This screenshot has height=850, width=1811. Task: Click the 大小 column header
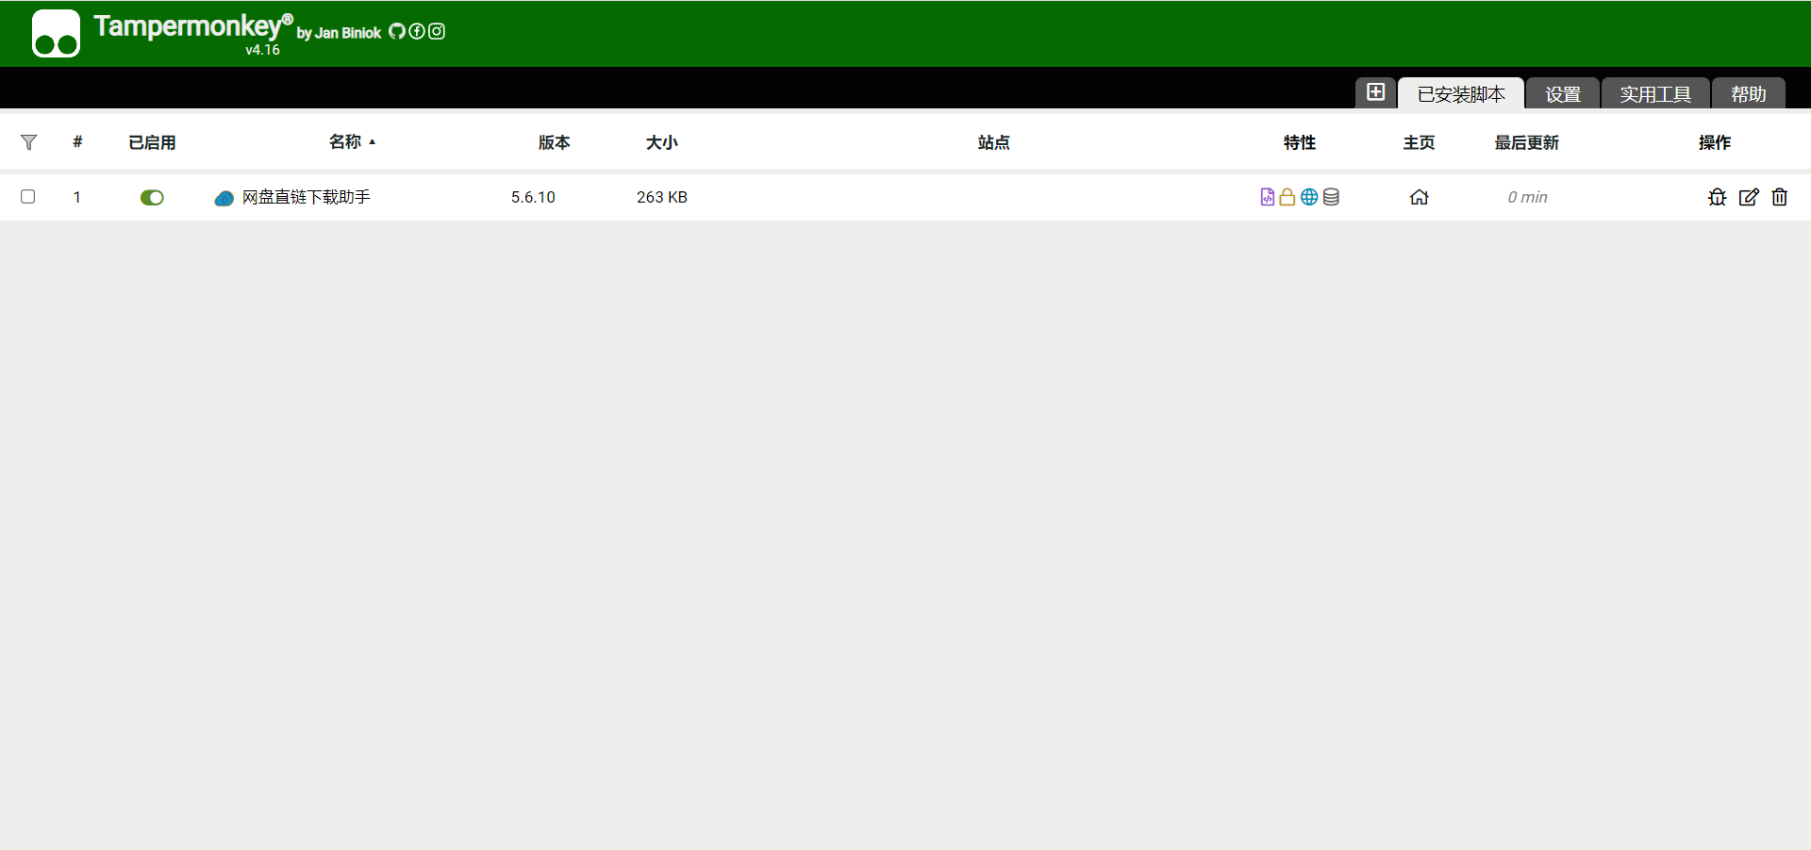point(662,142)
